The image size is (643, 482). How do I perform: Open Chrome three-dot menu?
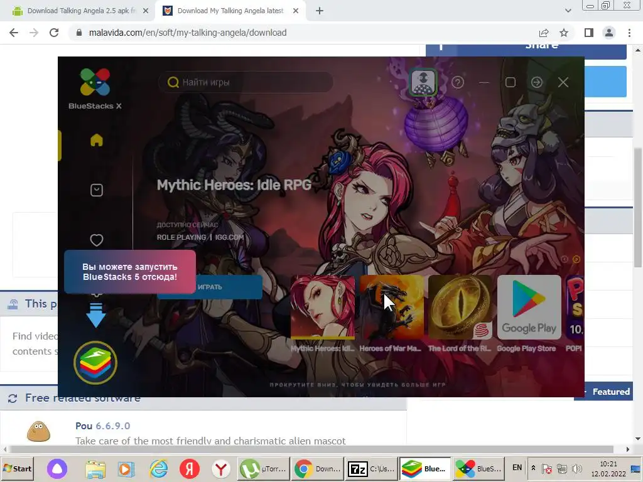(629, 33)
